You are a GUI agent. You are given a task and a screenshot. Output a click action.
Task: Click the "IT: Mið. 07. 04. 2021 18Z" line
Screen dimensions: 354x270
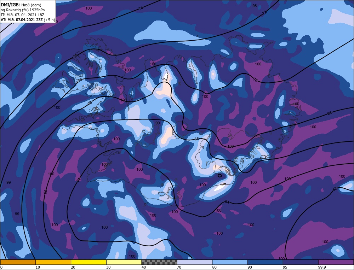click(x=22, y=15)
